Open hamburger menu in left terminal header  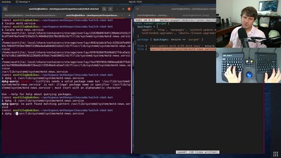(x=110, y=9)
